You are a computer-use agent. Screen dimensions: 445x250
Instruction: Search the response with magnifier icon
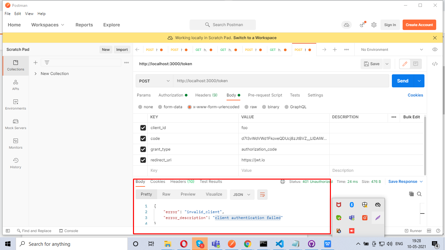(419, 194)
